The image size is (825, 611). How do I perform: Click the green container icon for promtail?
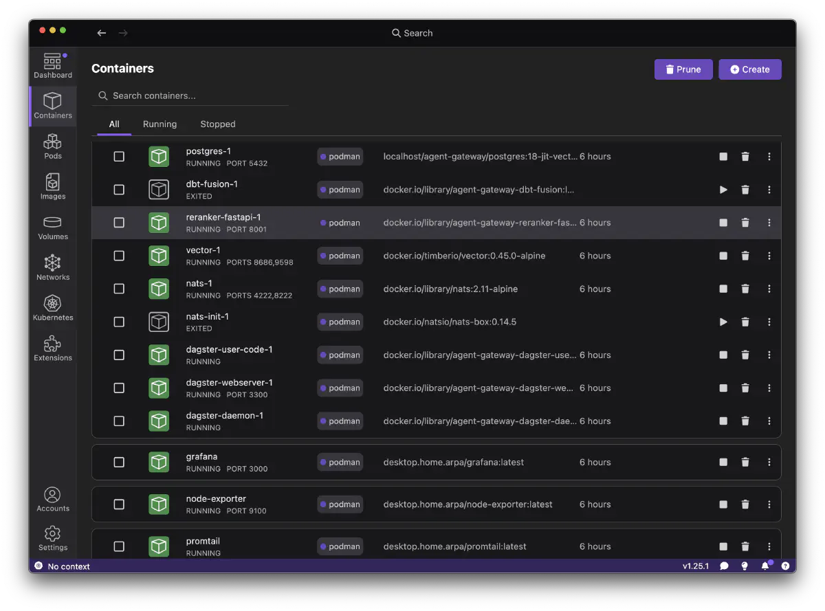pos(159,546)
